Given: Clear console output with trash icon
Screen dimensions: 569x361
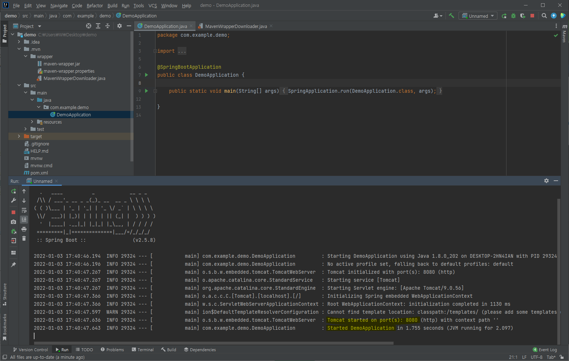Looking at the screenshot, I should click(24, 238).
